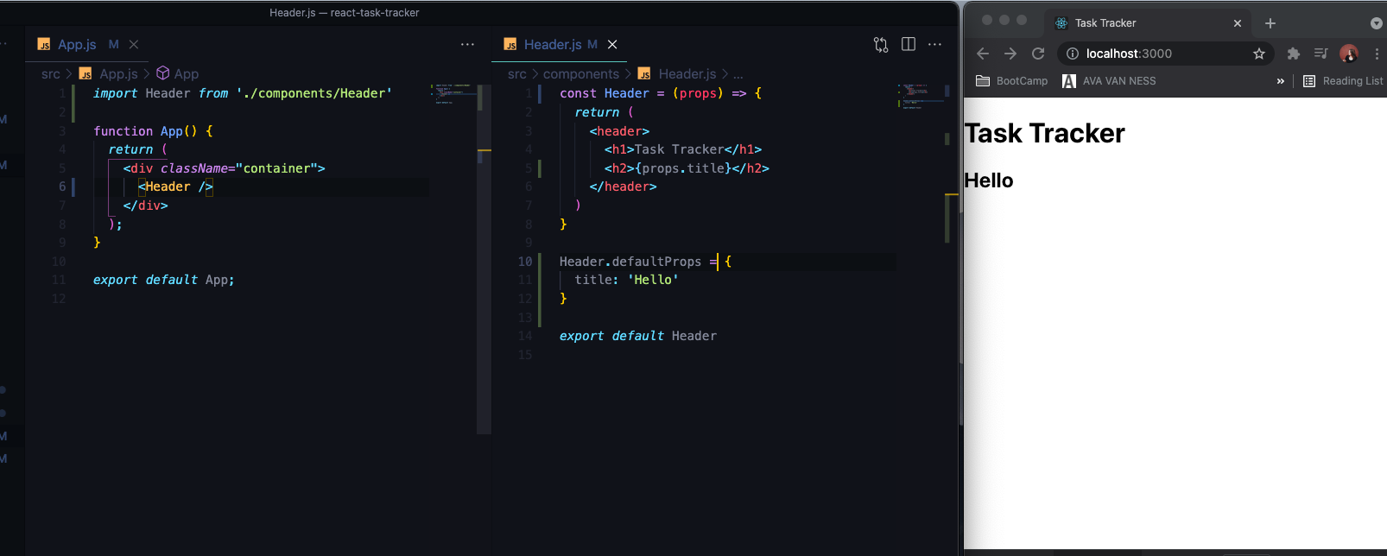The width and height of the screenshot is (1387, 556).
Task: Open right editor group More Actions menu
Action: 934,44
